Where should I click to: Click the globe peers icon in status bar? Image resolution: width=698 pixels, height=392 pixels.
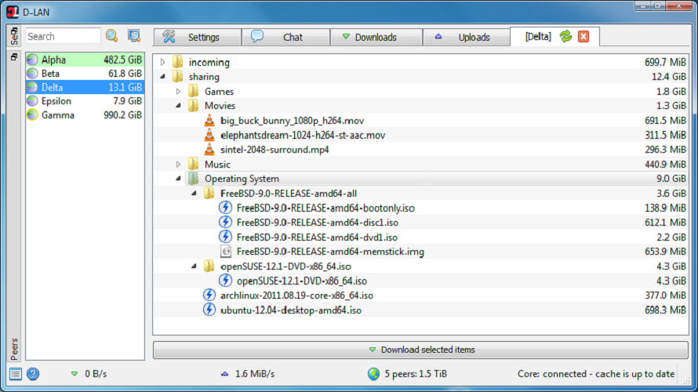tap(373, 374)
